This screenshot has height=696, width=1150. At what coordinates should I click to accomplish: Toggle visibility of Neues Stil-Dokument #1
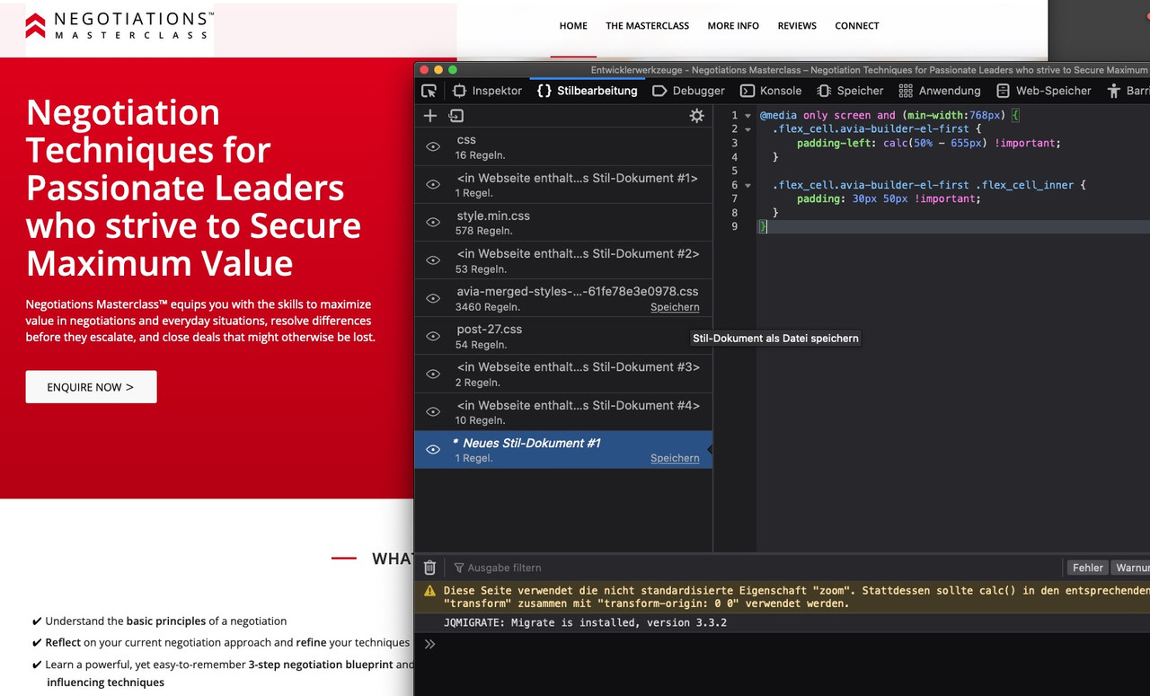(x=433, y=449)
